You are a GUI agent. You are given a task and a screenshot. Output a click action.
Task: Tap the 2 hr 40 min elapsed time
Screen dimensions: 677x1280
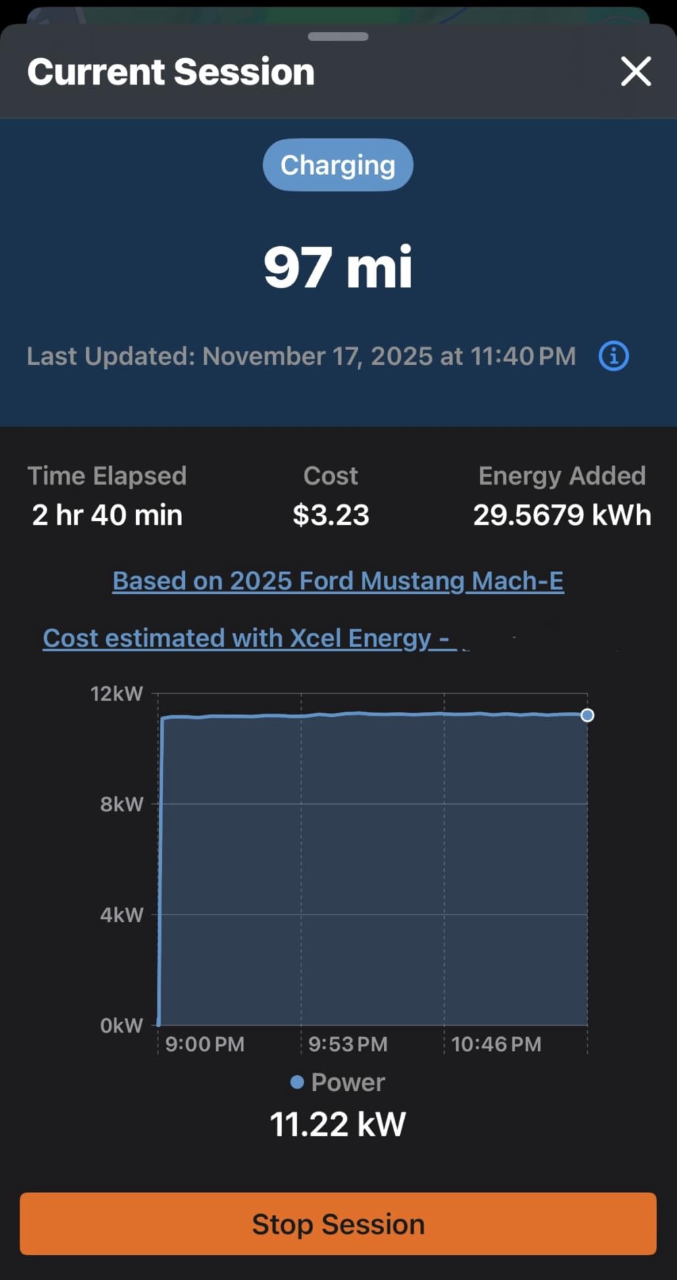click(x=107, y=515)
